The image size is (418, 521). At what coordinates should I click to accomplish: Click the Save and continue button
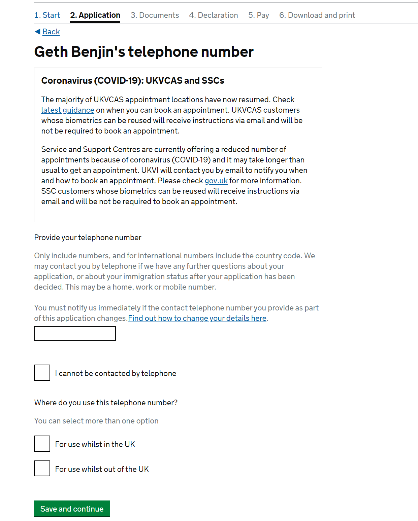(x=72, y=509)
